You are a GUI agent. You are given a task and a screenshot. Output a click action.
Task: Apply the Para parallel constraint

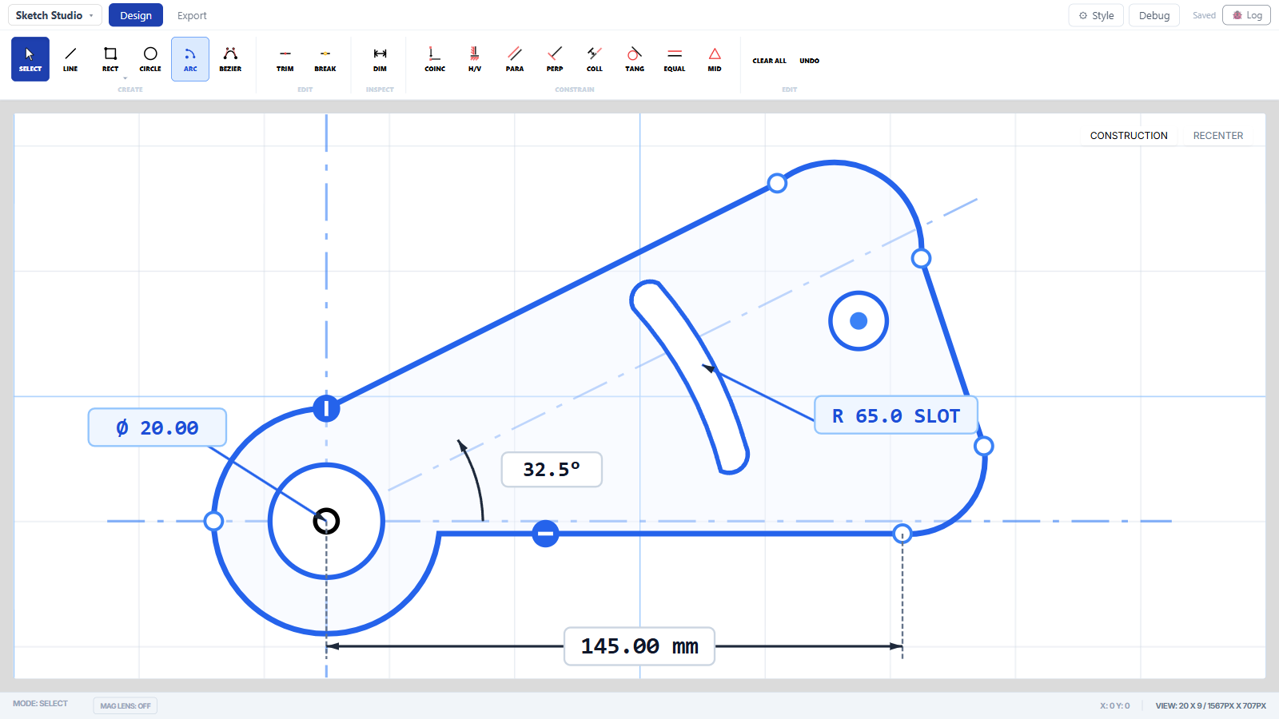515,59
